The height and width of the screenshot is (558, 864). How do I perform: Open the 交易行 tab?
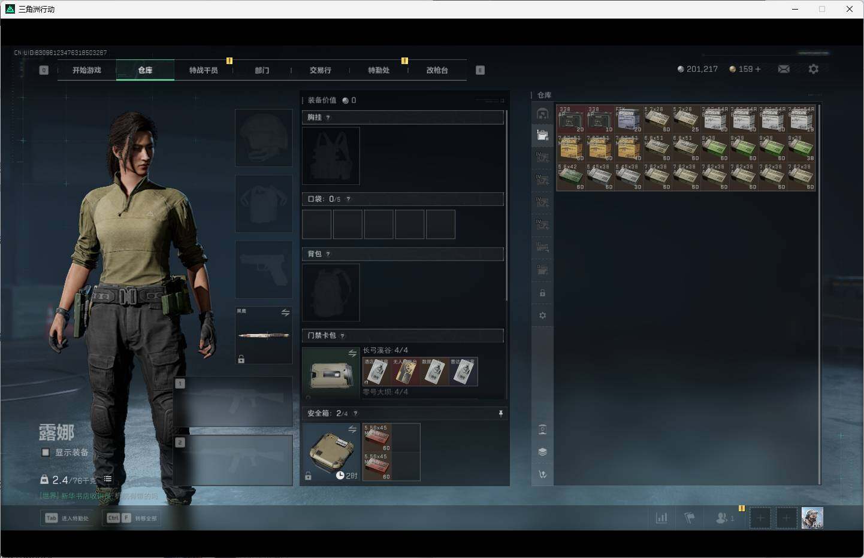tap(320, 70)
